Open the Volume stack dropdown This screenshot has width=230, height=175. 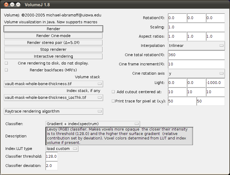[53, 84]
